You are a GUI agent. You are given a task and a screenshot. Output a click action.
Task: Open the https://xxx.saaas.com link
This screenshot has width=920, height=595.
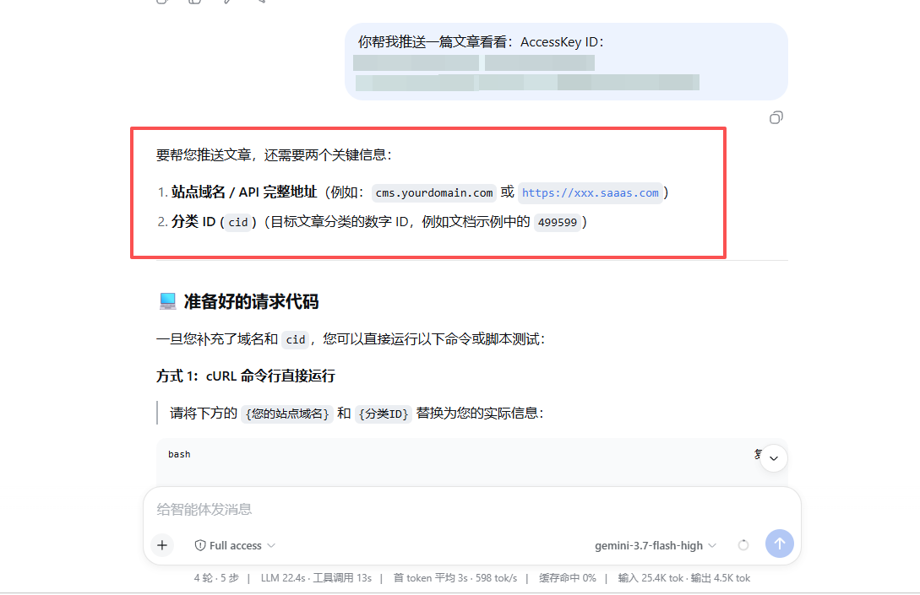tap(591, 193)
